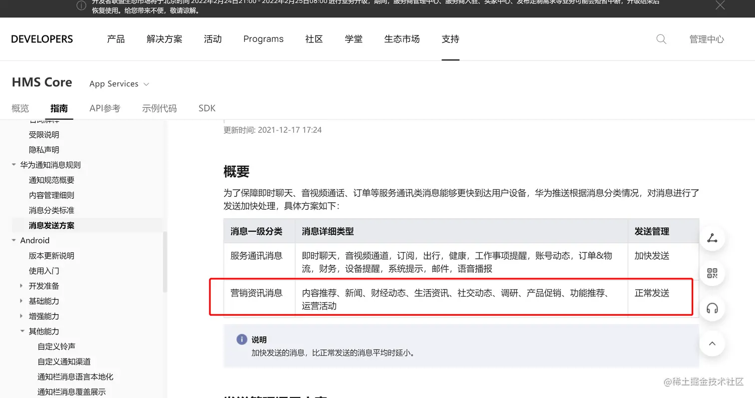Return to top with the up-arrow icon

coord(712,344)
